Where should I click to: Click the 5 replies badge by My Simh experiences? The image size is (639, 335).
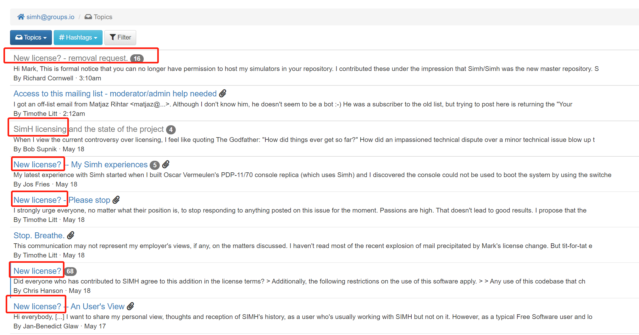pos(155,165)
